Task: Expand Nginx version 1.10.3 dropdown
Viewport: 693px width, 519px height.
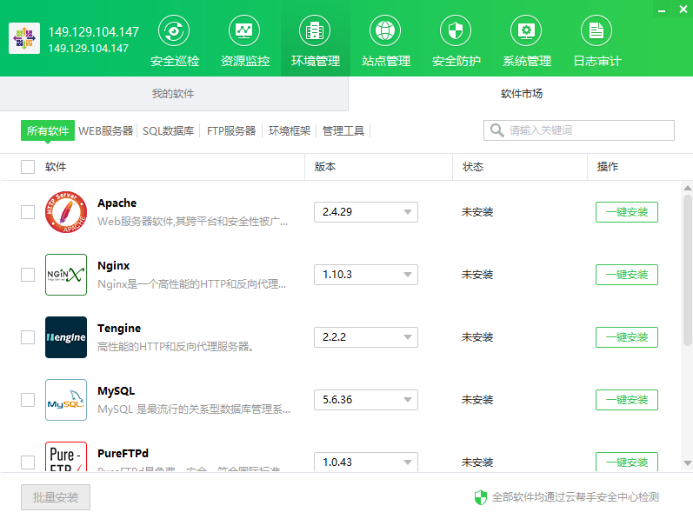Action: (366, 275)
